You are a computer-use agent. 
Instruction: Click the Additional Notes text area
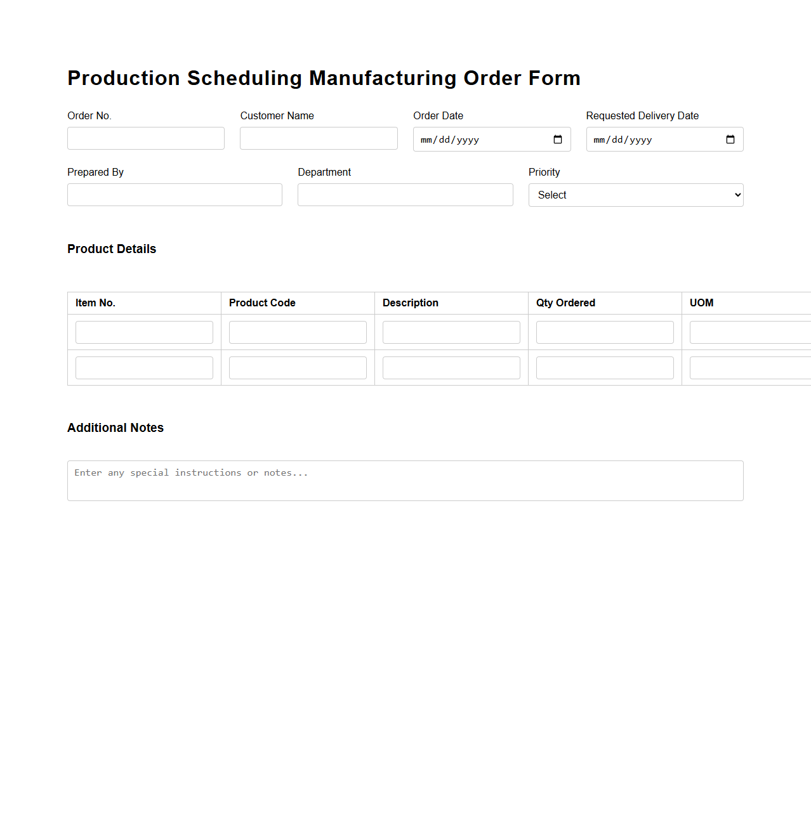click(x=405, y=480)
